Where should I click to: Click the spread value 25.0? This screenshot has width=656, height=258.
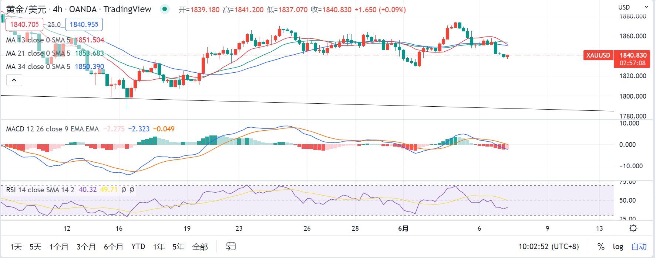(54, 25)
